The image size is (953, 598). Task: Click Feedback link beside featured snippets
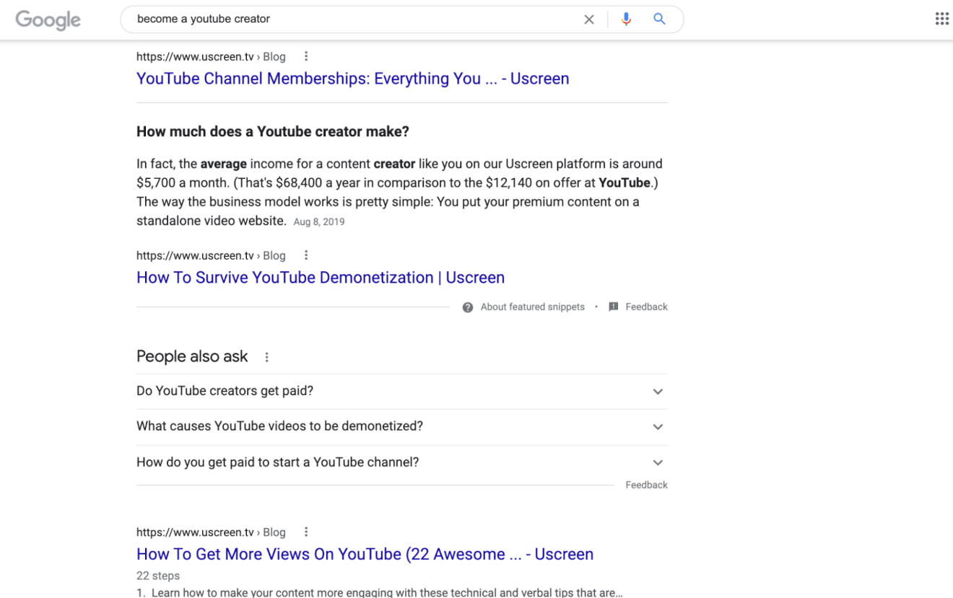coord(646,307)
